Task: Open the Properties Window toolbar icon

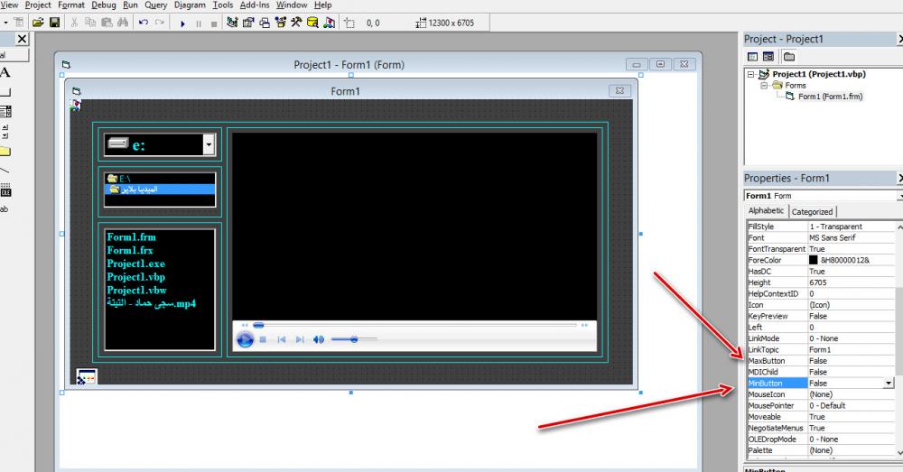Action: 248,23
